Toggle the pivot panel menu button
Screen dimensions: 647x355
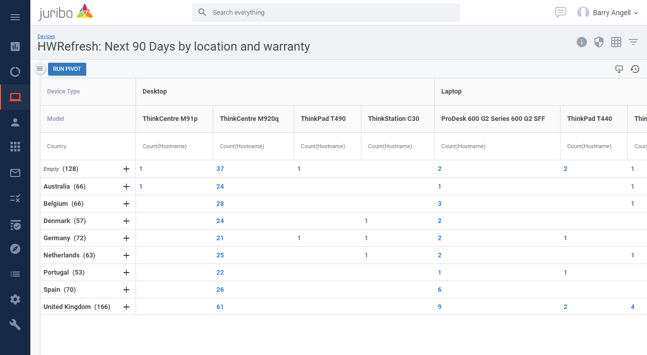[x=40, y=69]
